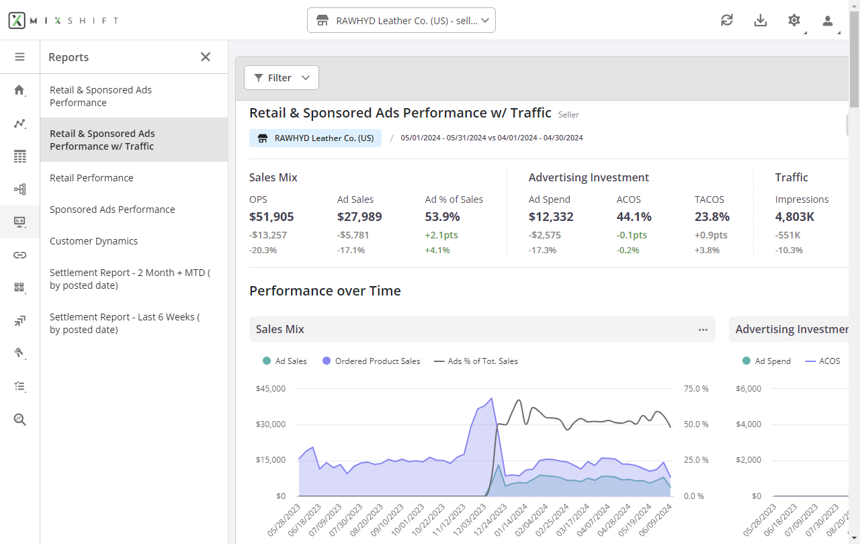Toggle the Ad Sales legend series
The height and width of the screenshot is (544, 860).
click(x=285, y=361)
